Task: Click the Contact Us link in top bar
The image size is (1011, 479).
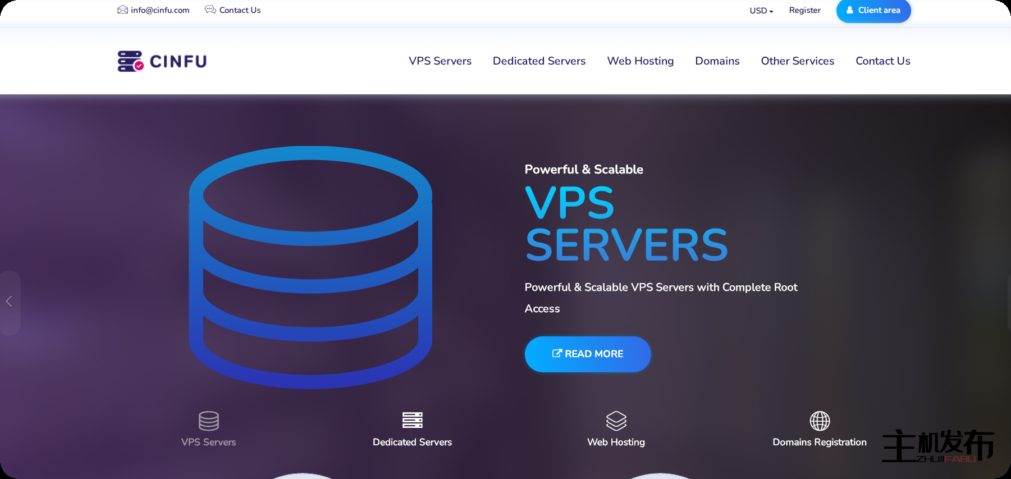Action: (240, 10)
